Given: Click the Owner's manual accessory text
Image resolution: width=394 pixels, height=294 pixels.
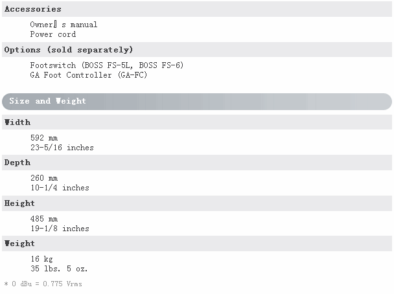Looking at the screenshot, I should pos(64,25).
